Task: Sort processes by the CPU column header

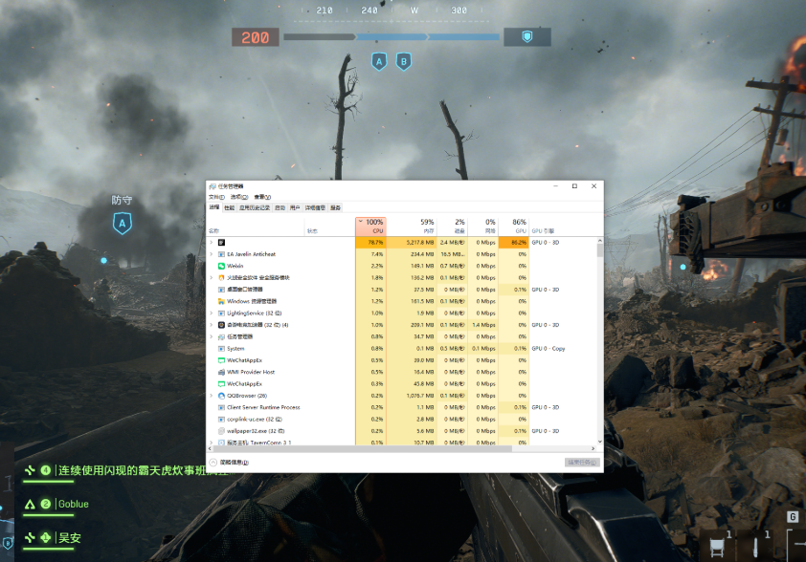Action: coord(370,227)
